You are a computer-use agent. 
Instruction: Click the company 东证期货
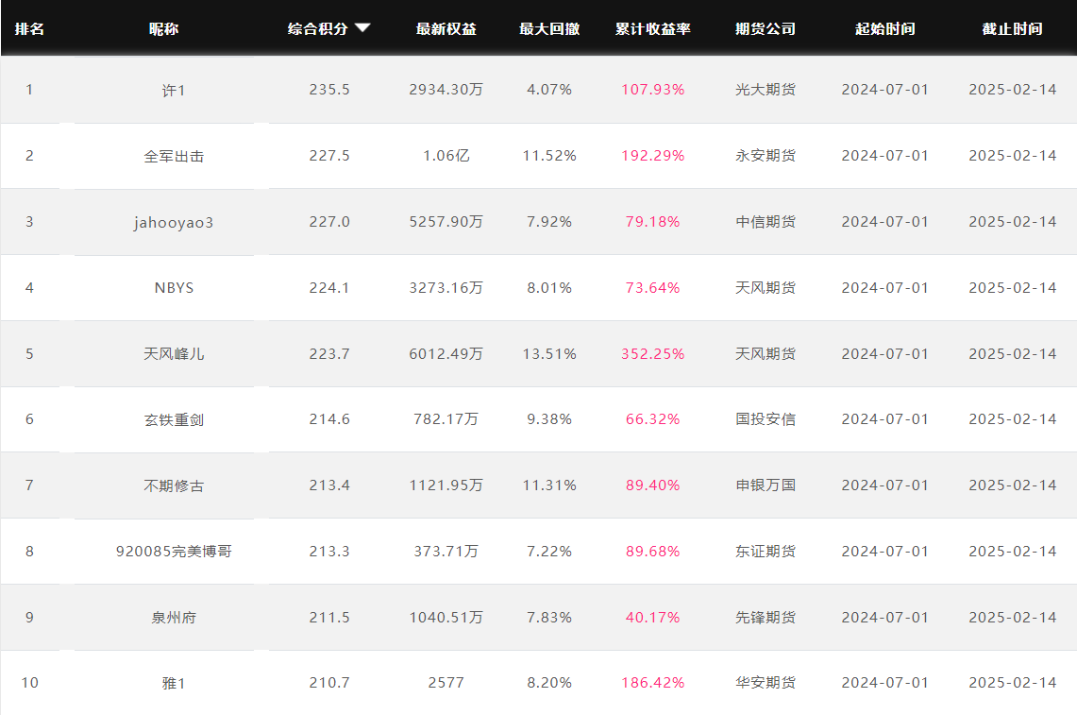click(x=766, y=551)
